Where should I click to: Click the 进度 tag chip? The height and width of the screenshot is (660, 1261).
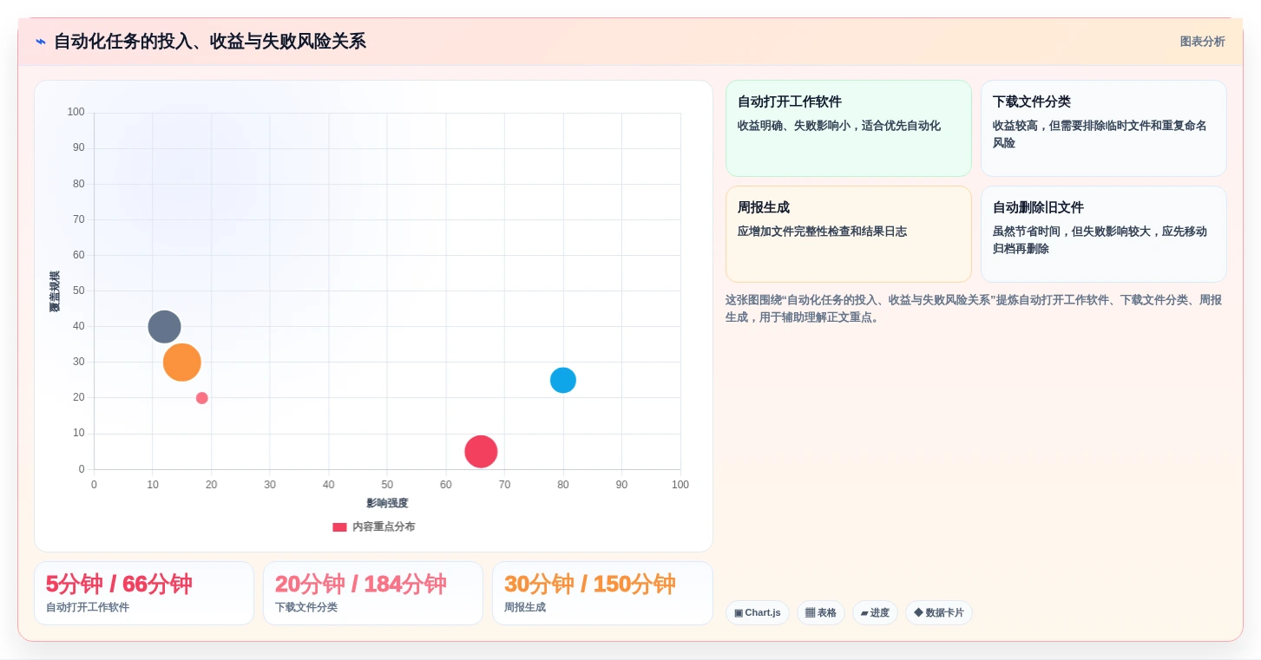tap(875, 613)
